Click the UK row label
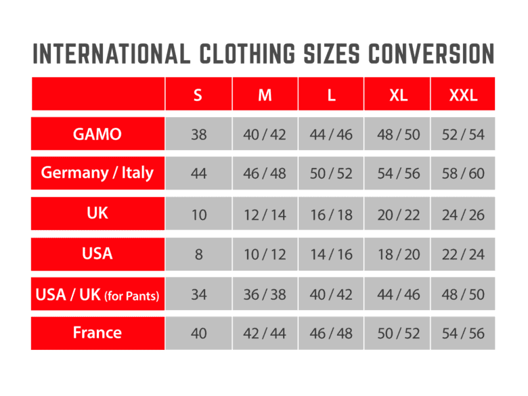528x396 pixels. (x=97, y=214)
